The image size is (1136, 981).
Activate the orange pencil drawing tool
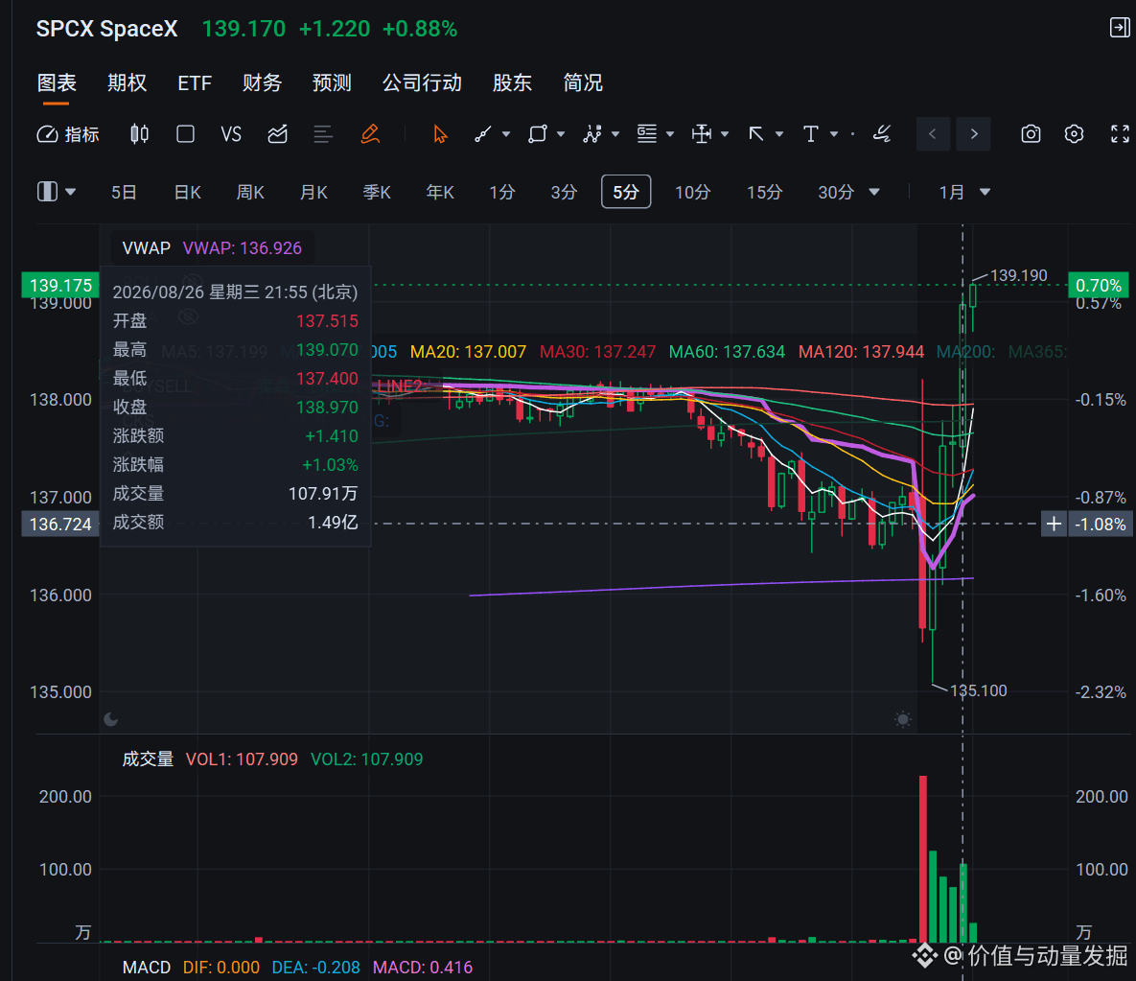point(370,134)
